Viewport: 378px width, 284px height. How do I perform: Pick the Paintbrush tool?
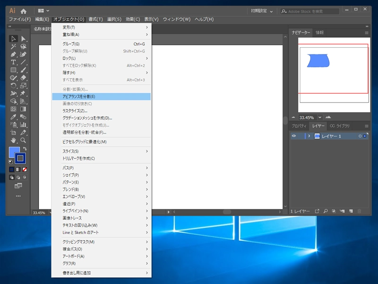(x=23, y=70)
